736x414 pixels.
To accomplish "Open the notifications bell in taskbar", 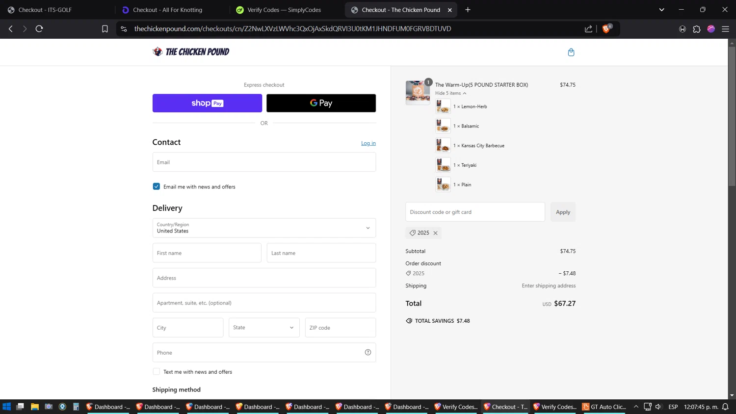I will coord(725,407).
